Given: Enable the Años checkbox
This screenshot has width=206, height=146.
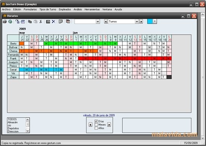Looking at the screenshot, I should [96, 128].
